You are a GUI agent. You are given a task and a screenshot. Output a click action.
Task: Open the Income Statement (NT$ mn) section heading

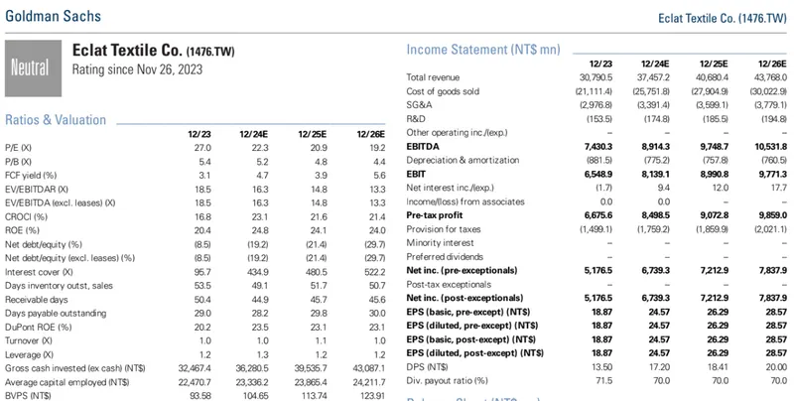(483, 49)
